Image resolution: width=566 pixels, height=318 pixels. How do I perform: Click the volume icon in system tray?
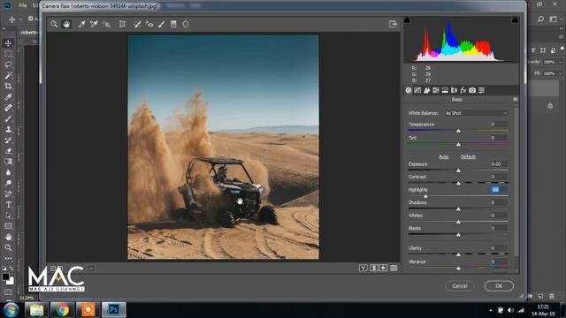(510, 310)
